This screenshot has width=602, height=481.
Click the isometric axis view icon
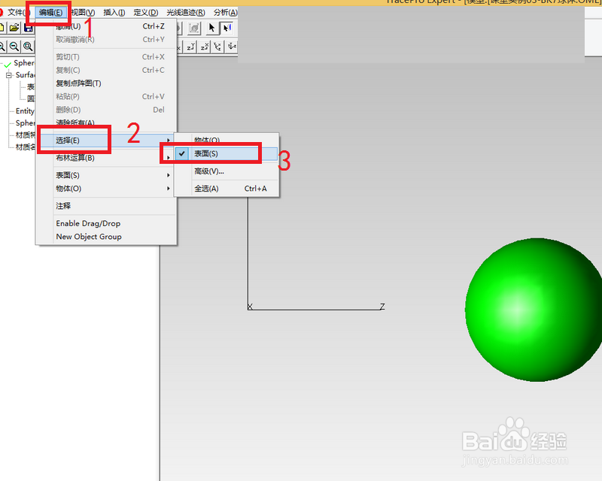tap(217, 47)
